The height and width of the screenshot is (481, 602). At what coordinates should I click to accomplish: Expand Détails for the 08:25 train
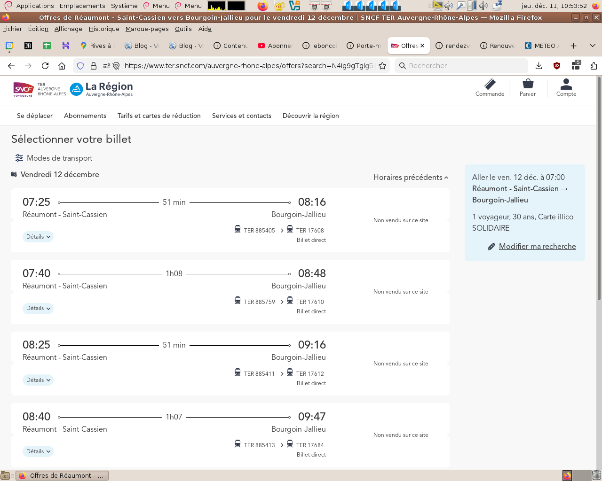tap(38, 380)
